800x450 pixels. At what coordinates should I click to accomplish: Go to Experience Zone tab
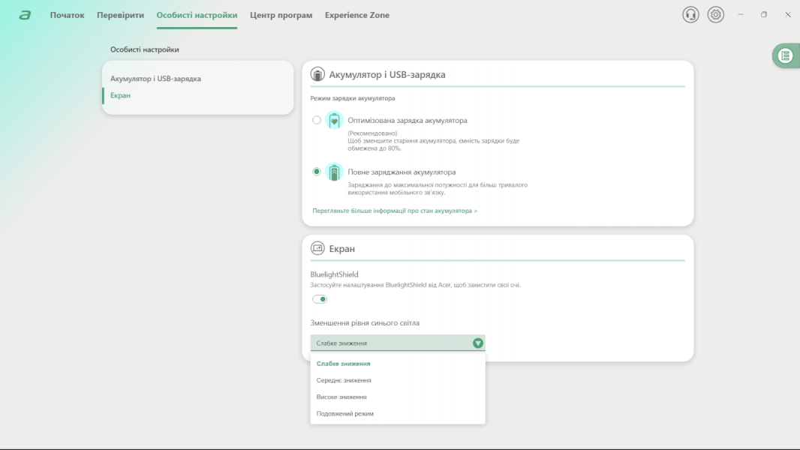(x=356, y=15)
